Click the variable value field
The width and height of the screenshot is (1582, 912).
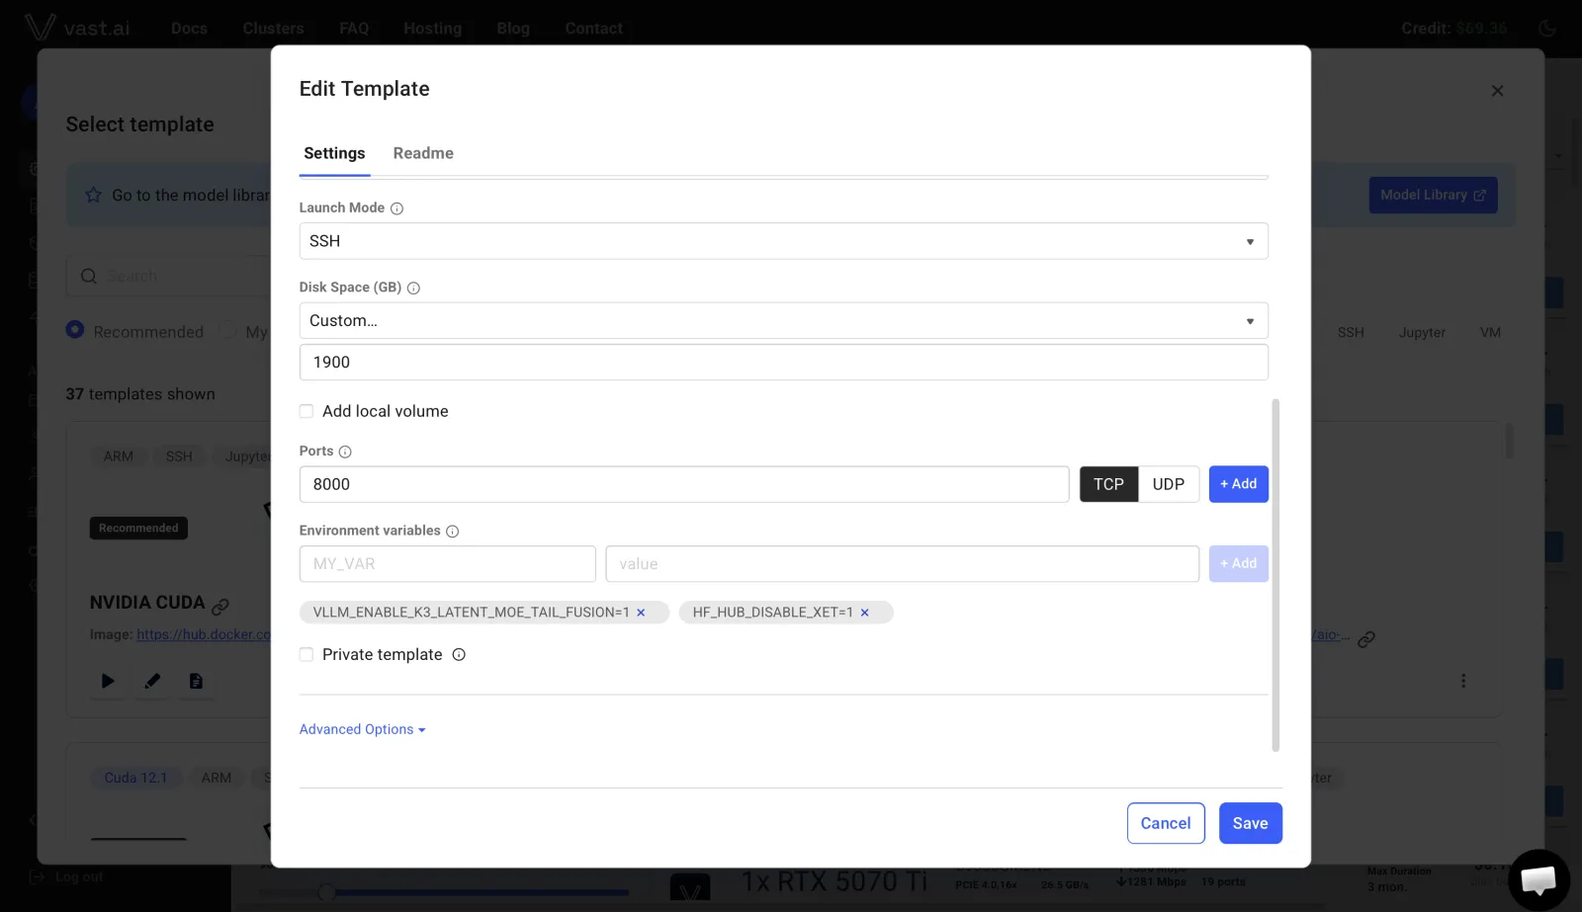902,563
